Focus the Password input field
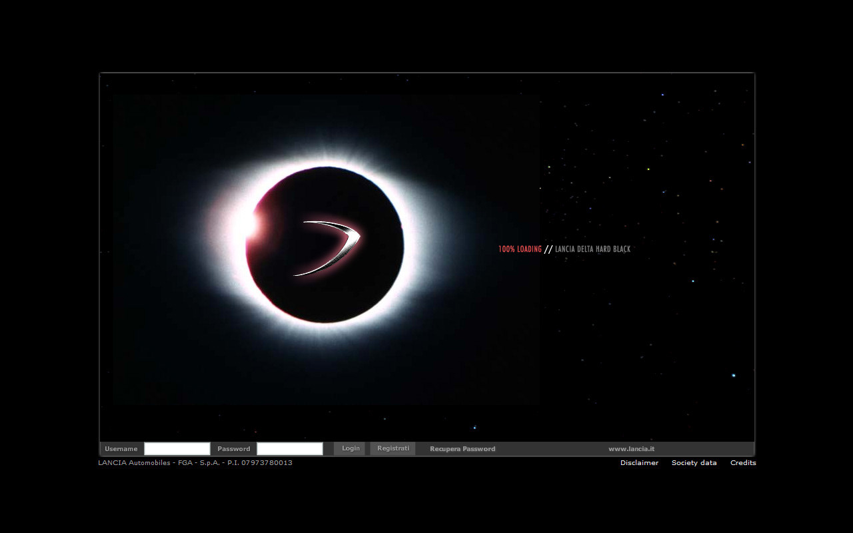 point(290,449)
